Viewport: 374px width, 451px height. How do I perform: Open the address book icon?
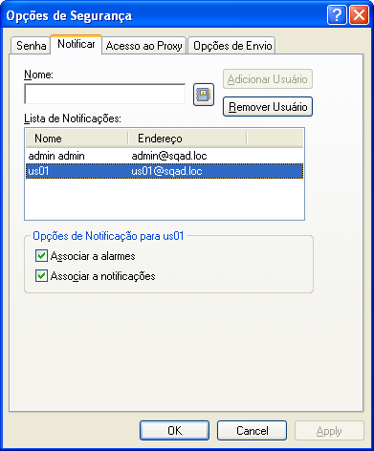coord(204,95)
